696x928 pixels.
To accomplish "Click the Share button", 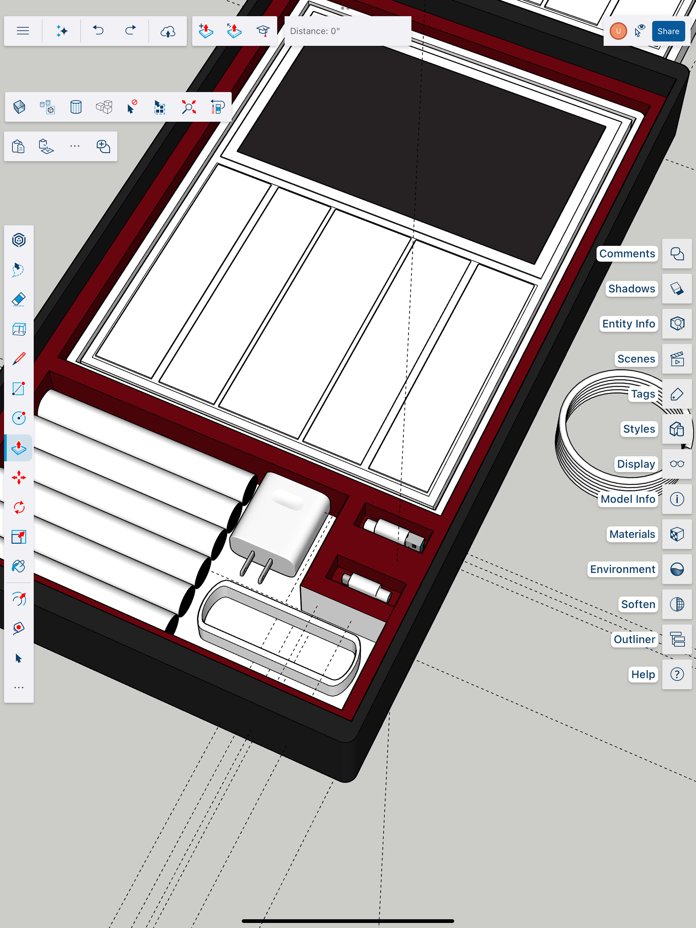I will pos(668,31).
